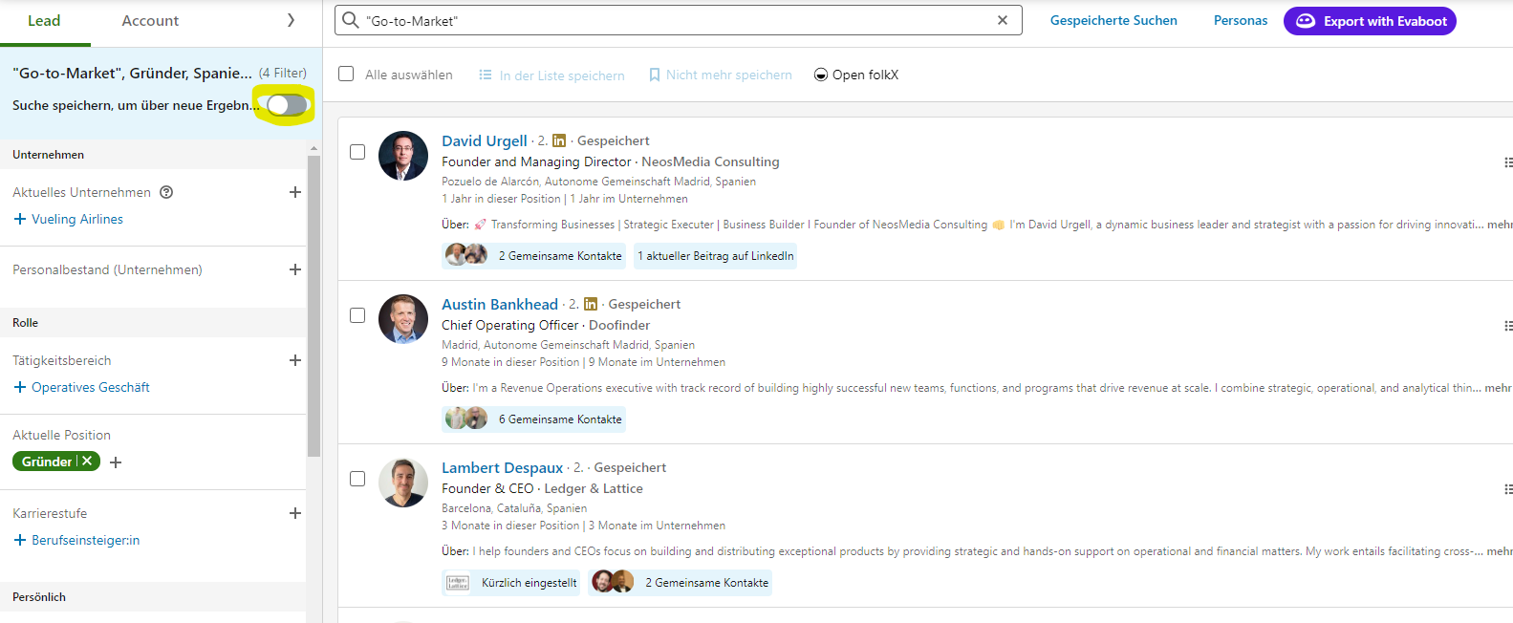Collapse the filter panel with chevron arrow
Screen dimensions: 1513x623
pos(292,20)
